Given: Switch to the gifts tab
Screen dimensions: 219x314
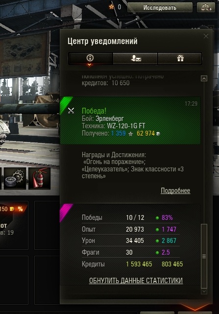Looking at the screenshot, I should coord(180,58).
